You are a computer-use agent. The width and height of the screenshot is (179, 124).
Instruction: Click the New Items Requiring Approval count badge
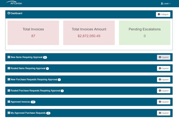point(45,57)
